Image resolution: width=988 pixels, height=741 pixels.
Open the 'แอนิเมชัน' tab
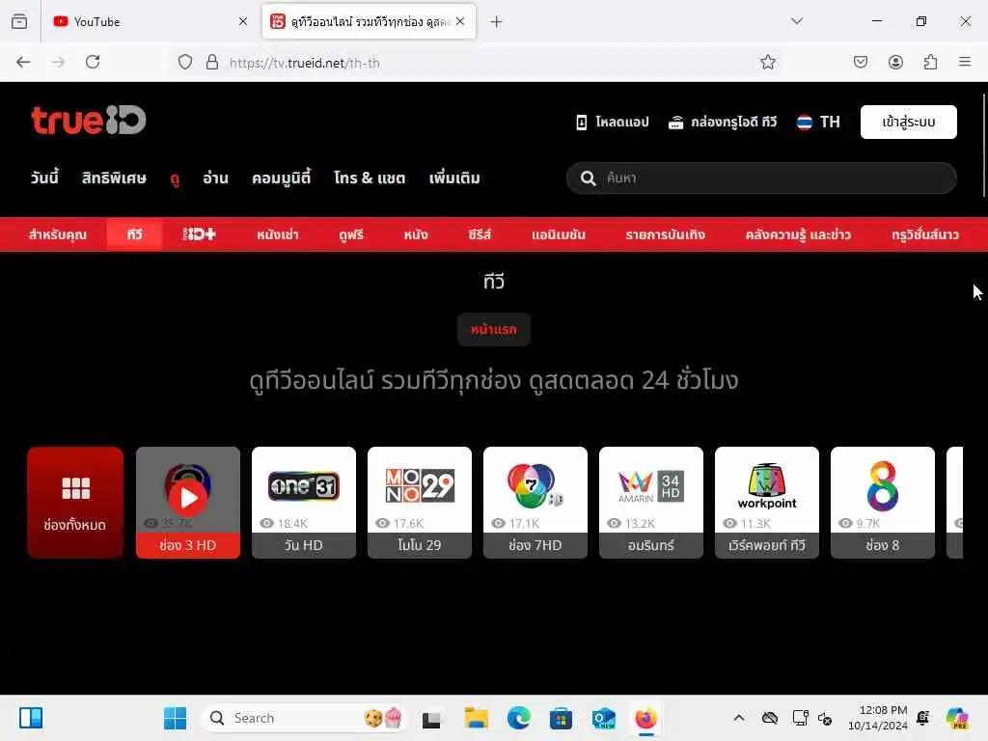(x=559, y=234)
